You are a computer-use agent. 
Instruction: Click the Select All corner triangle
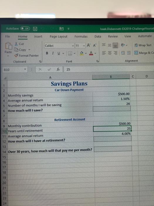click(x=5, y=78)
